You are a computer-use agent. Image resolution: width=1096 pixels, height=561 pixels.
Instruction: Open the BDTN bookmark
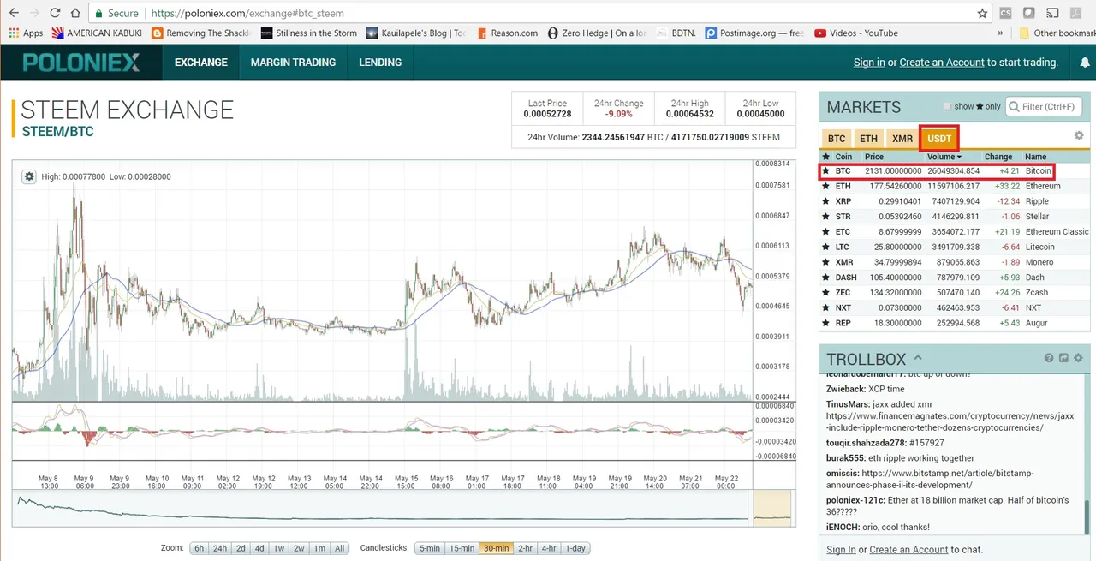point(677,33)
